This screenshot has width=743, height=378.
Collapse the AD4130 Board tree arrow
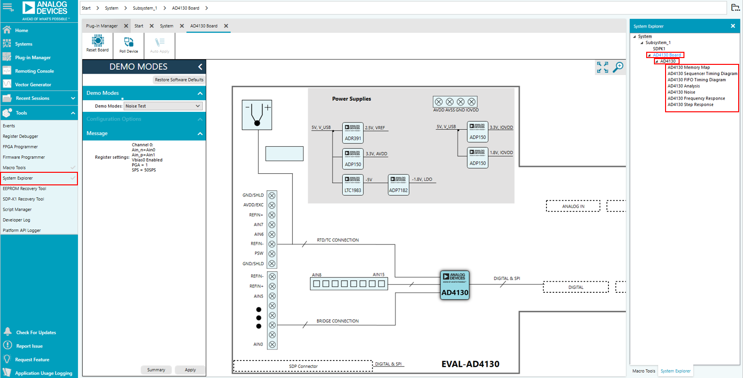(649, 55)
